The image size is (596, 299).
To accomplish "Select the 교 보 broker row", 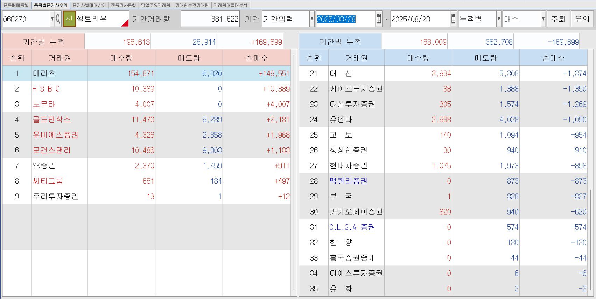I will pos(443,135).
